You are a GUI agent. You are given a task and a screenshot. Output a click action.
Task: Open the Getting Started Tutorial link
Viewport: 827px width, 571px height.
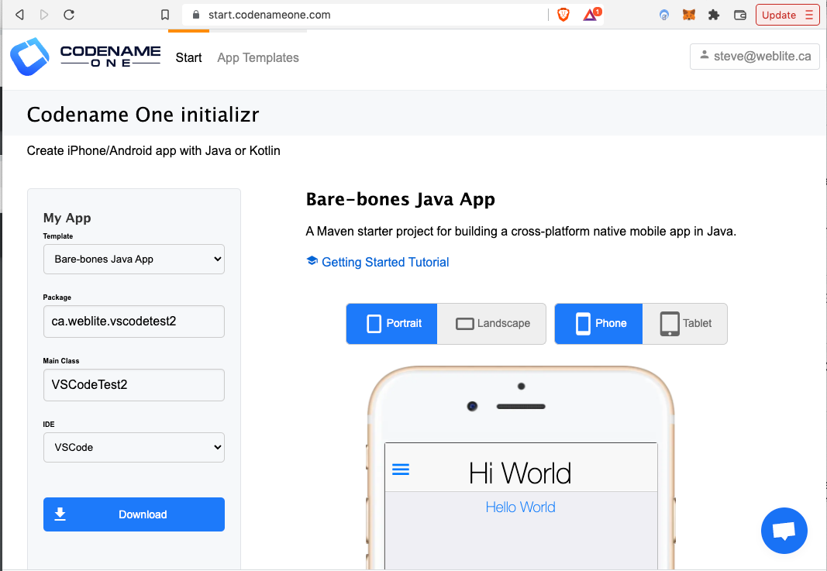click(384, 262)
